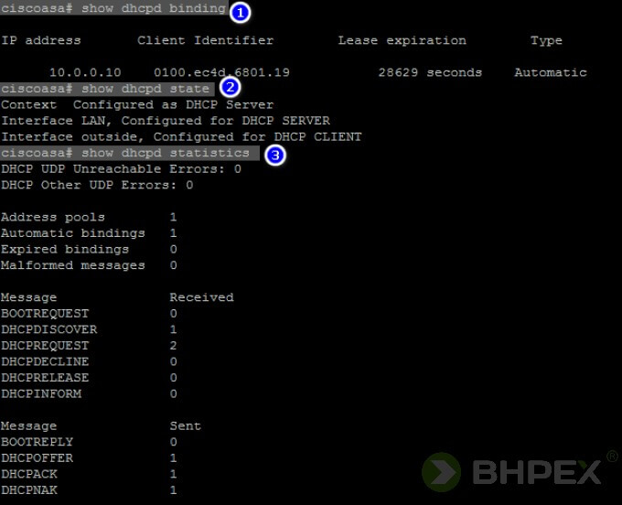
Task: Click the blue number 1 badge
Action: (x=240, y=12)
